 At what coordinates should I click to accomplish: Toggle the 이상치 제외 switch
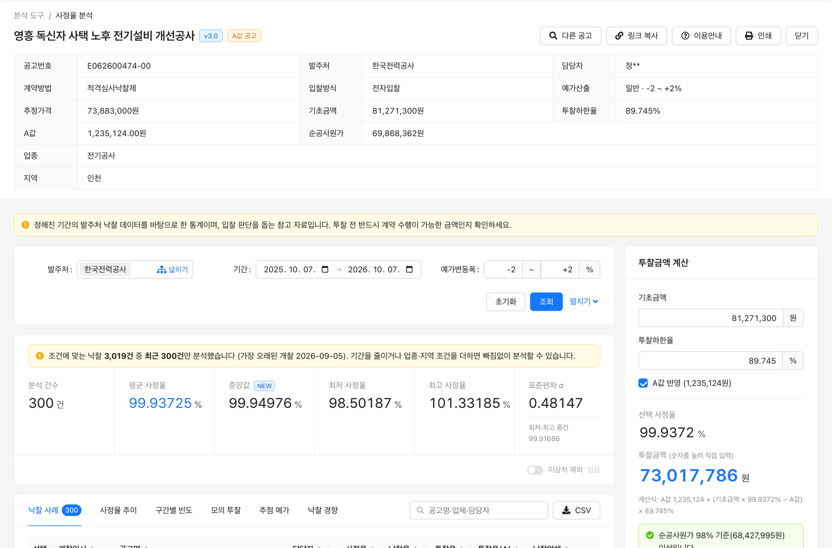(535, 470)
